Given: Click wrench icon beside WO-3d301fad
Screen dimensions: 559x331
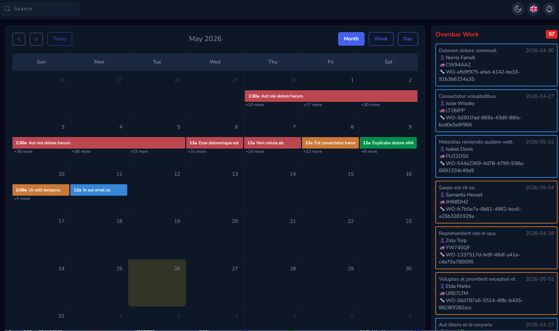Looking at the screenshot, I should click(x=442, y=118).
